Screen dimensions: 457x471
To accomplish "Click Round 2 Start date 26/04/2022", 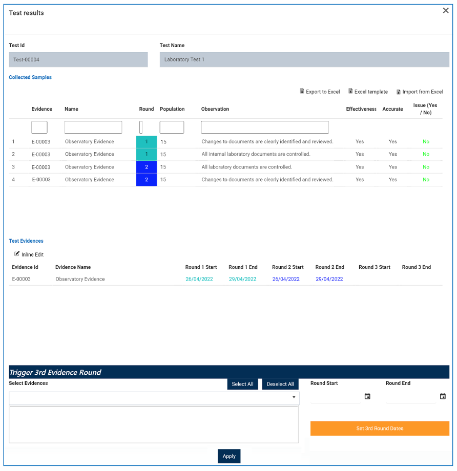I will point(286,279).
